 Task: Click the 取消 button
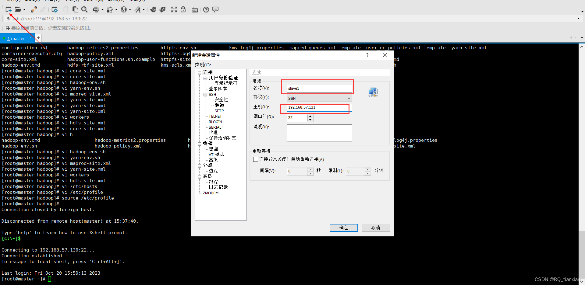pos(376,228)
